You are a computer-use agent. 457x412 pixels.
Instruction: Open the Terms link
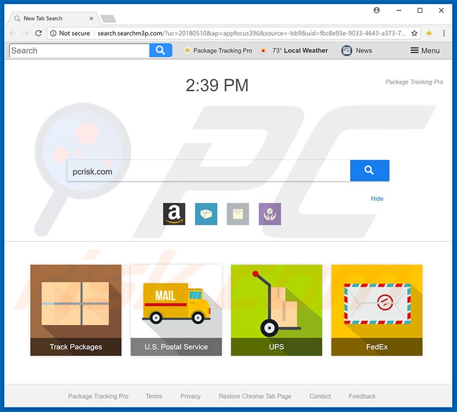tap(154, 396)
